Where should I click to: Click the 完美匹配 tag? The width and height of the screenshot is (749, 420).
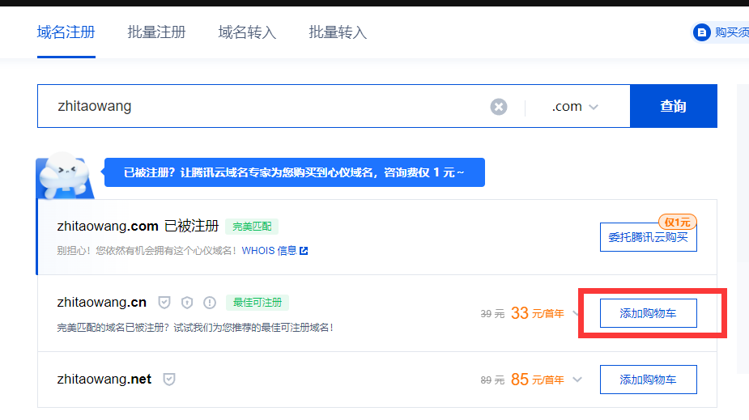tap(252, 227)
